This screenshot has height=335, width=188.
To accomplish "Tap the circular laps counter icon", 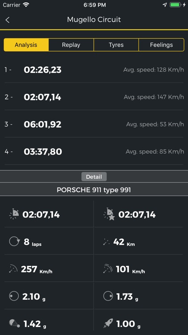I will click(15, 242).
